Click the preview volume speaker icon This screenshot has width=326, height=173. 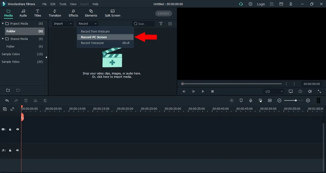coord(310,91)
